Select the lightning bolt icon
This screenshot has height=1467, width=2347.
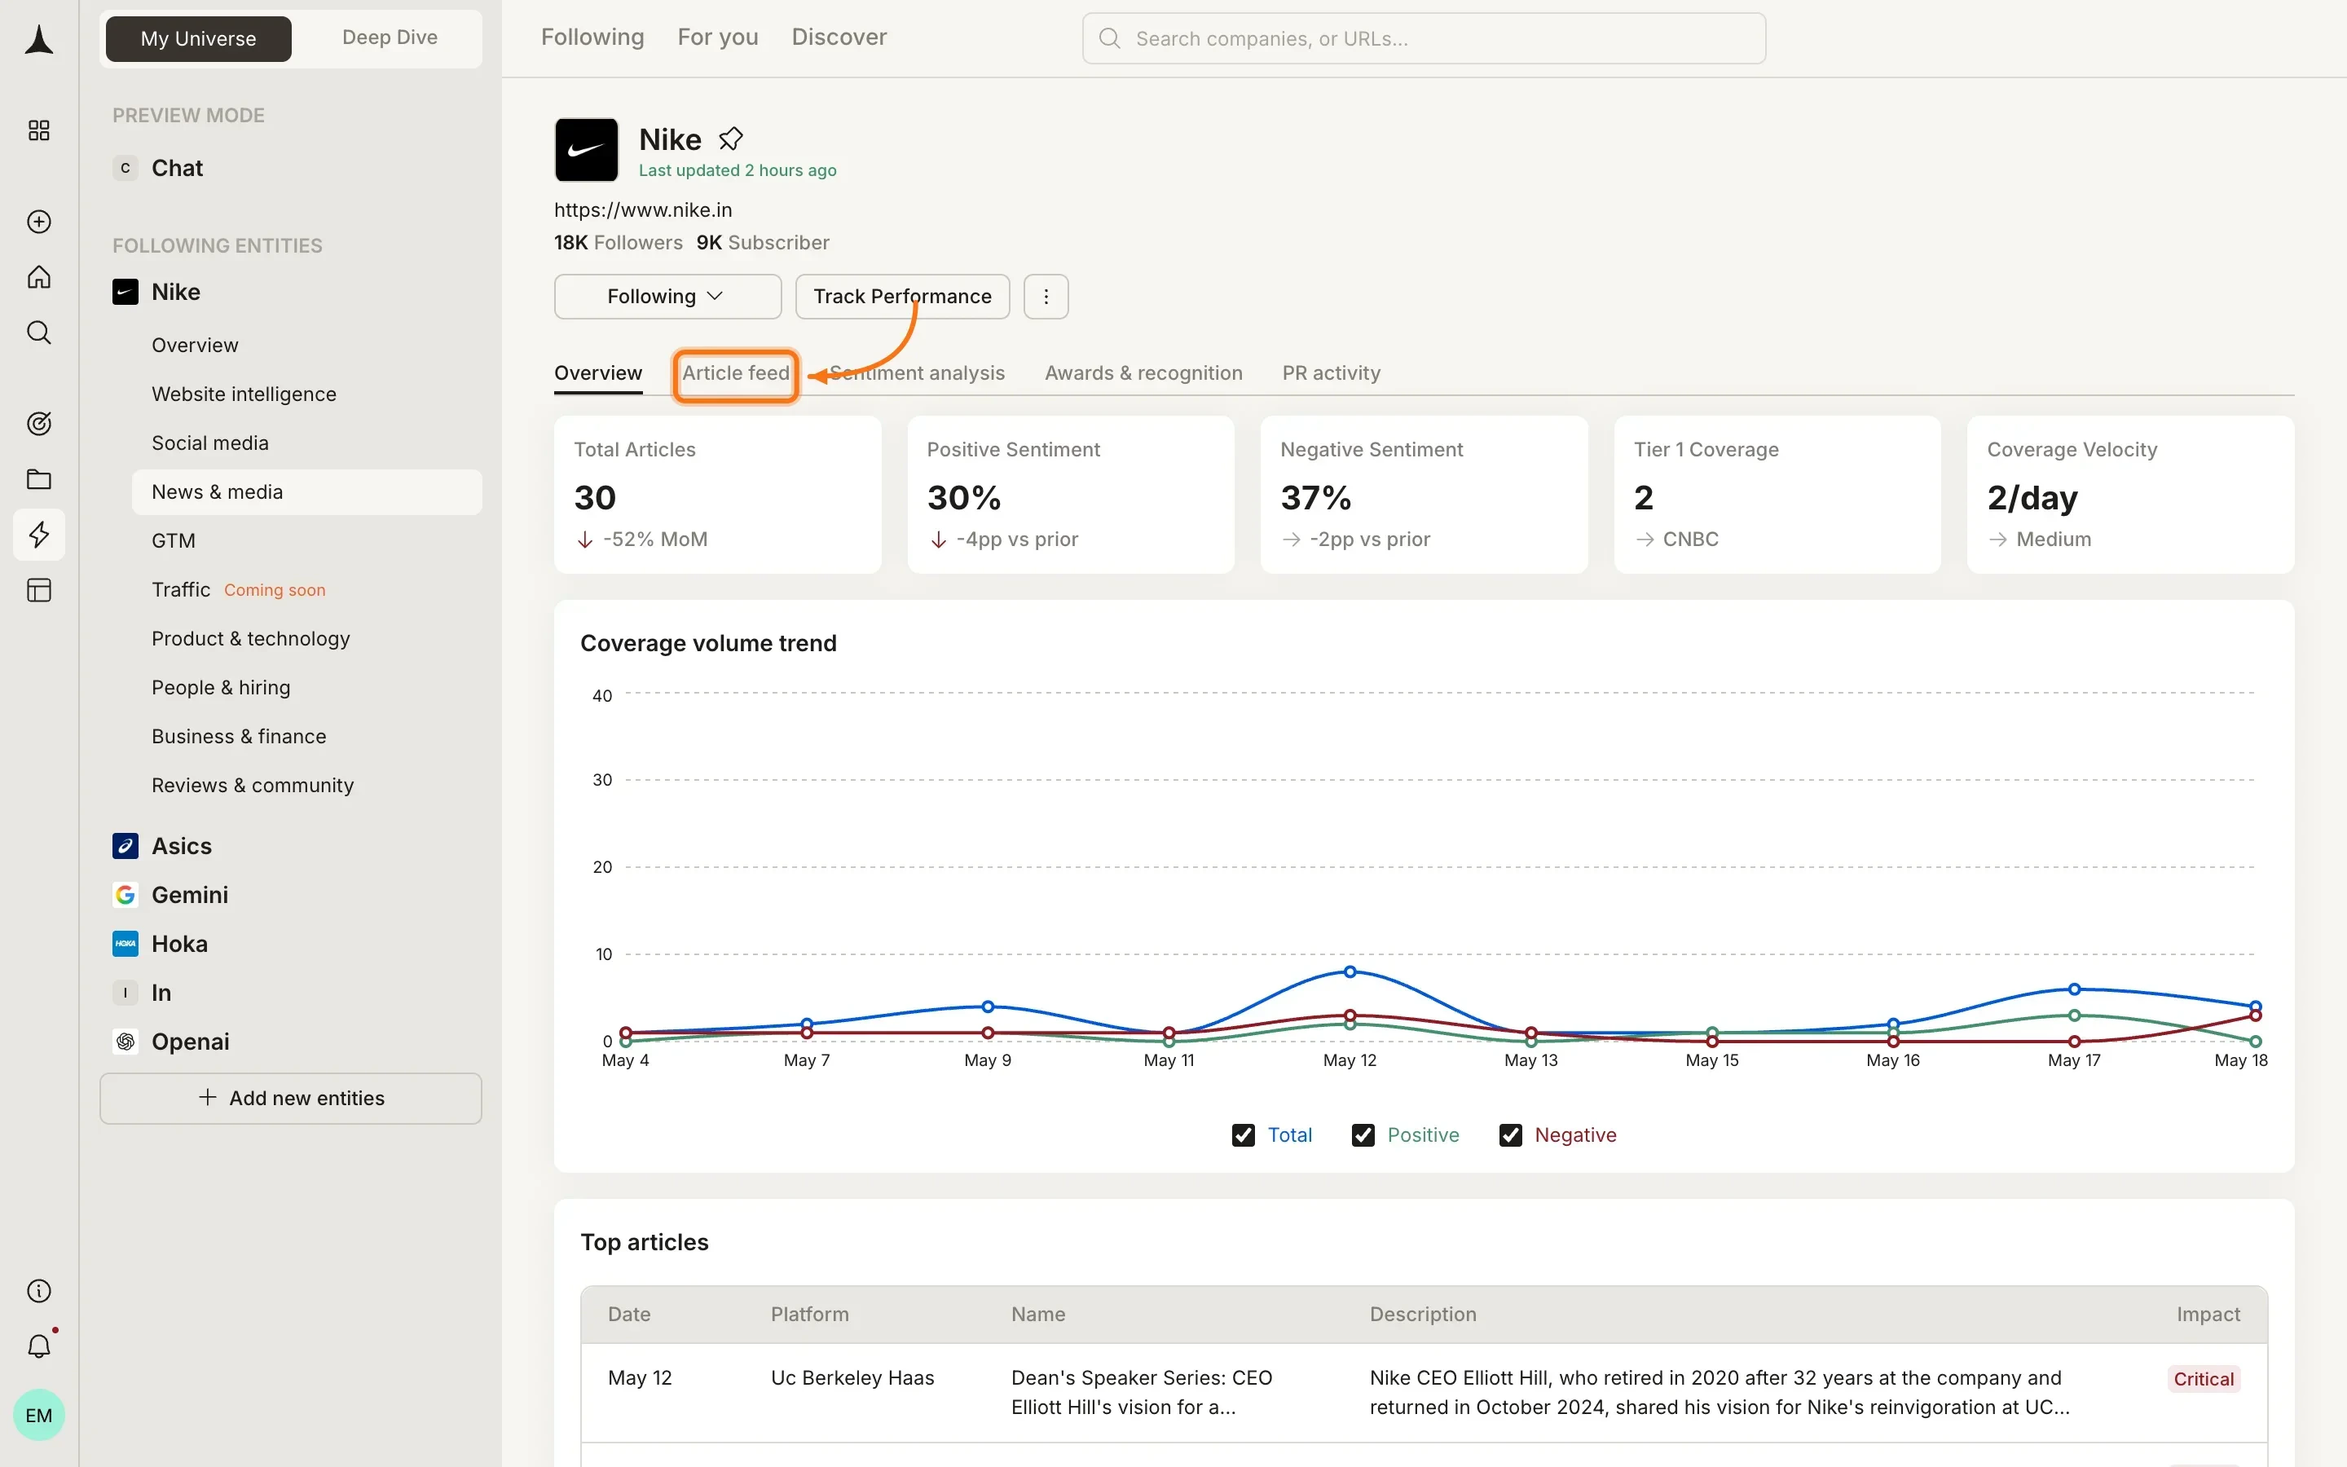pos(39,535)
